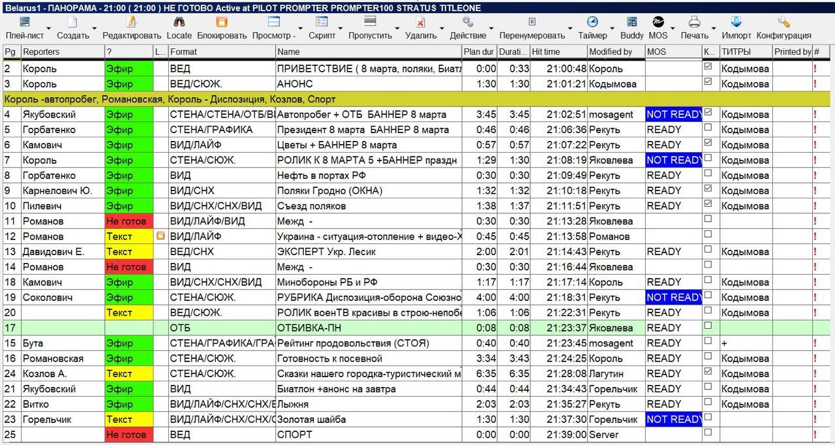Click red Не готов status in row 11

129,221
